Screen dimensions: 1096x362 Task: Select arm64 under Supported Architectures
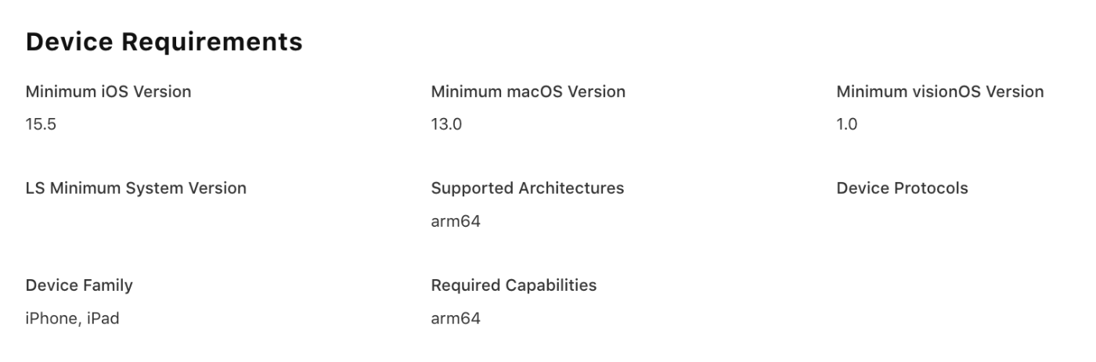click(x=456, y=221)
